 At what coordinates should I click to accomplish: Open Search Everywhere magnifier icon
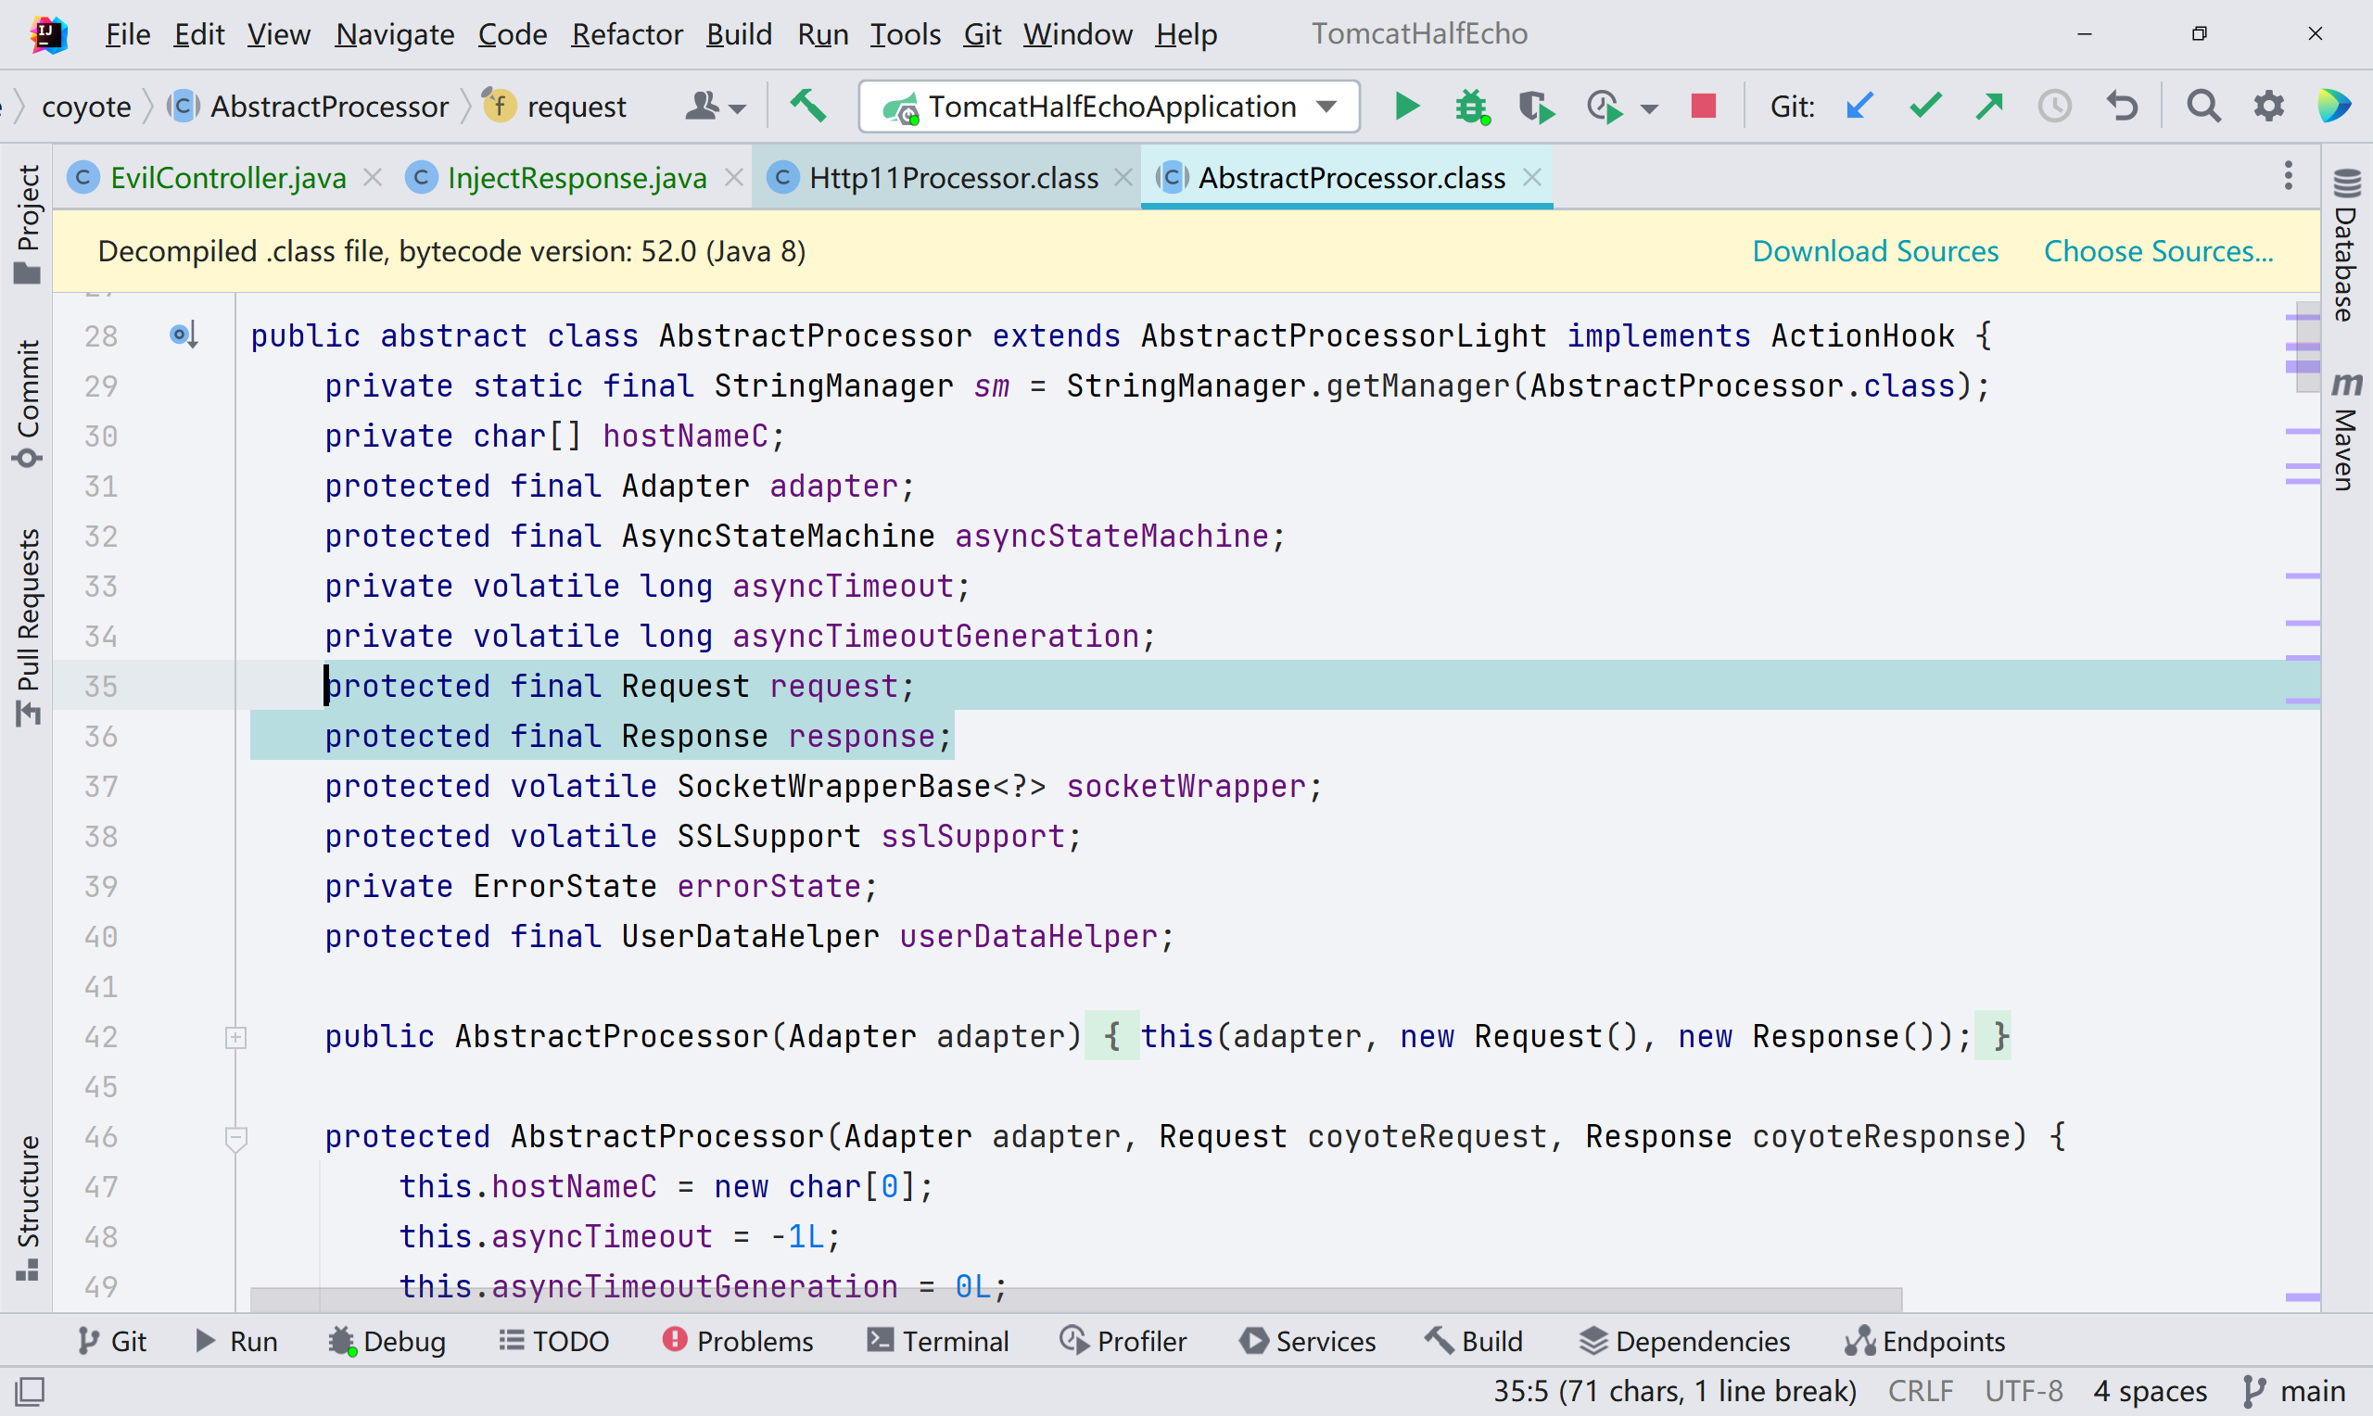2203,106
